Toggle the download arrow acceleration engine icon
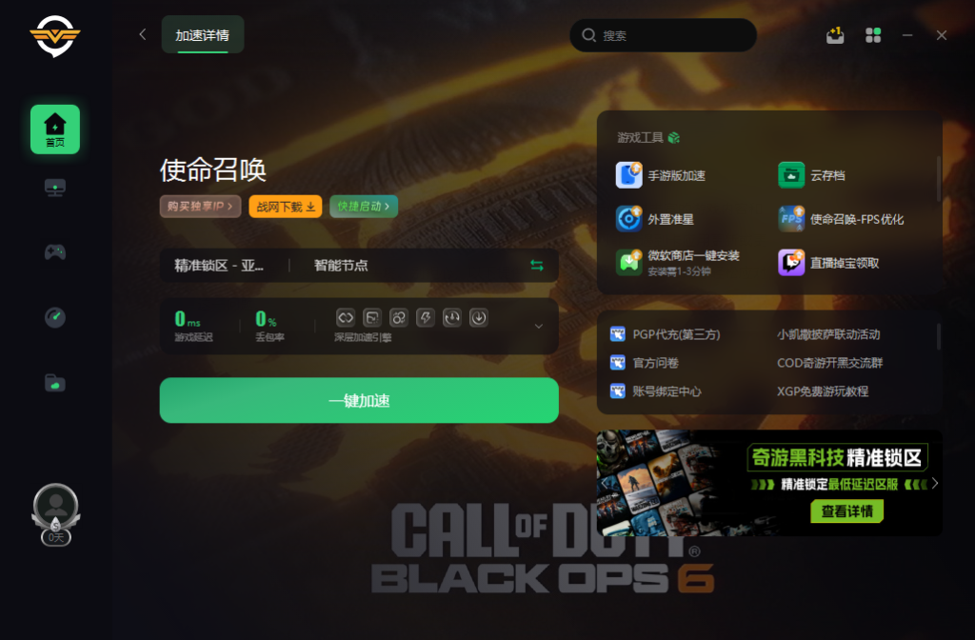The width and height of the screenshot is (975, 640). 479,318
